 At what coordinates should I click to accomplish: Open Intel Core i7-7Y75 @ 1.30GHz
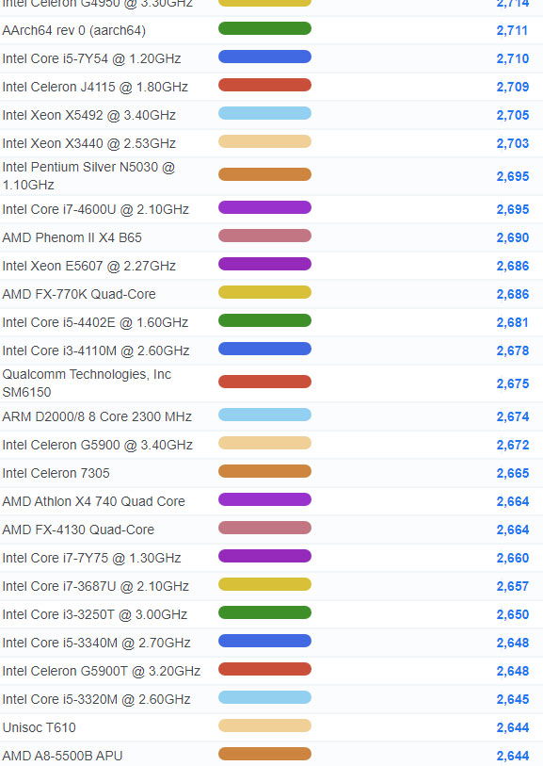(x=91, y=559)
